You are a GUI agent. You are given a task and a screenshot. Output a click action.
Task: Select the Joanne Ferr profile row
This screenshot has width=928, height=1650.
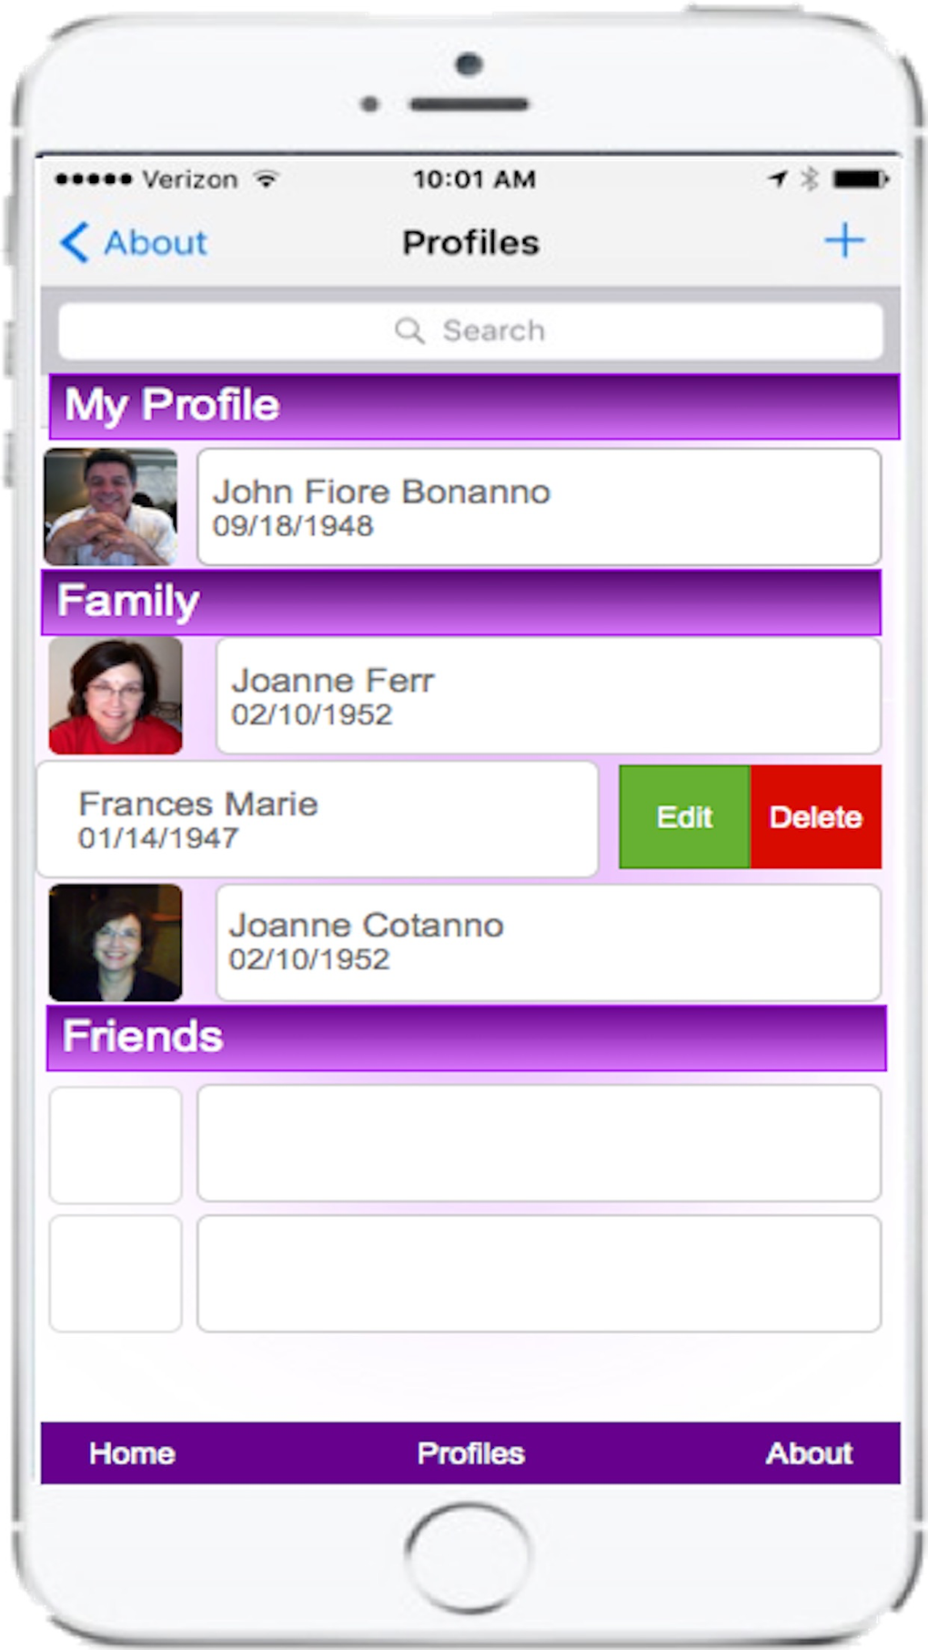(548, 696)
